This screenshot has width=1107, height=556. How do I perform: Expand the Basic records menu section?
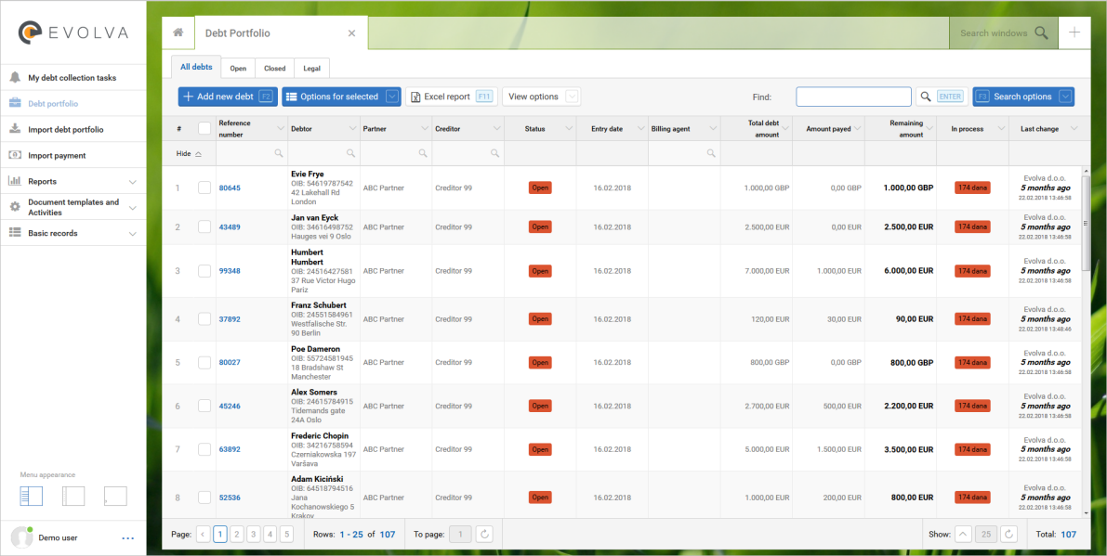coord(133,233)
